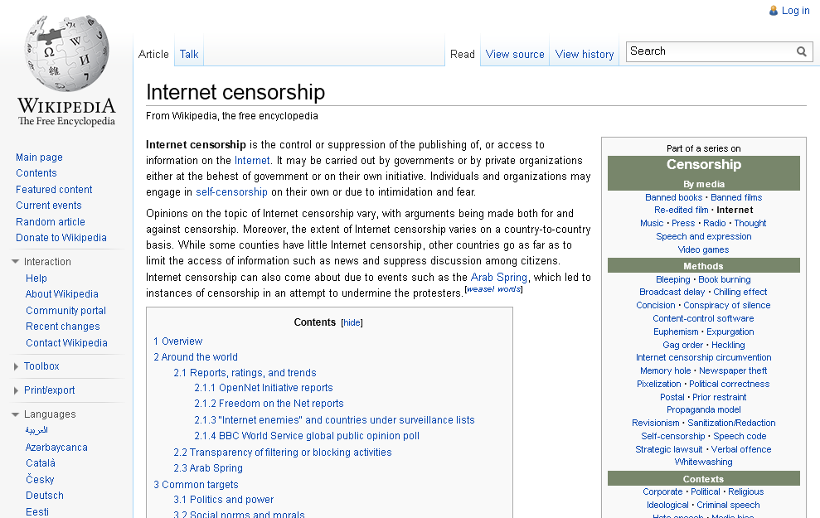
Task: Open Speech and expression link
Action: [703, 236]
